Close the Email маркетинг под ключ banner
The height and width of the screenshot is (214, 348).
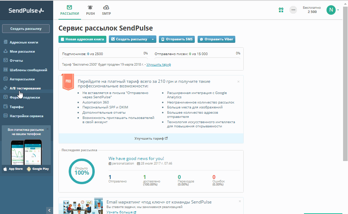click(240, 201)
